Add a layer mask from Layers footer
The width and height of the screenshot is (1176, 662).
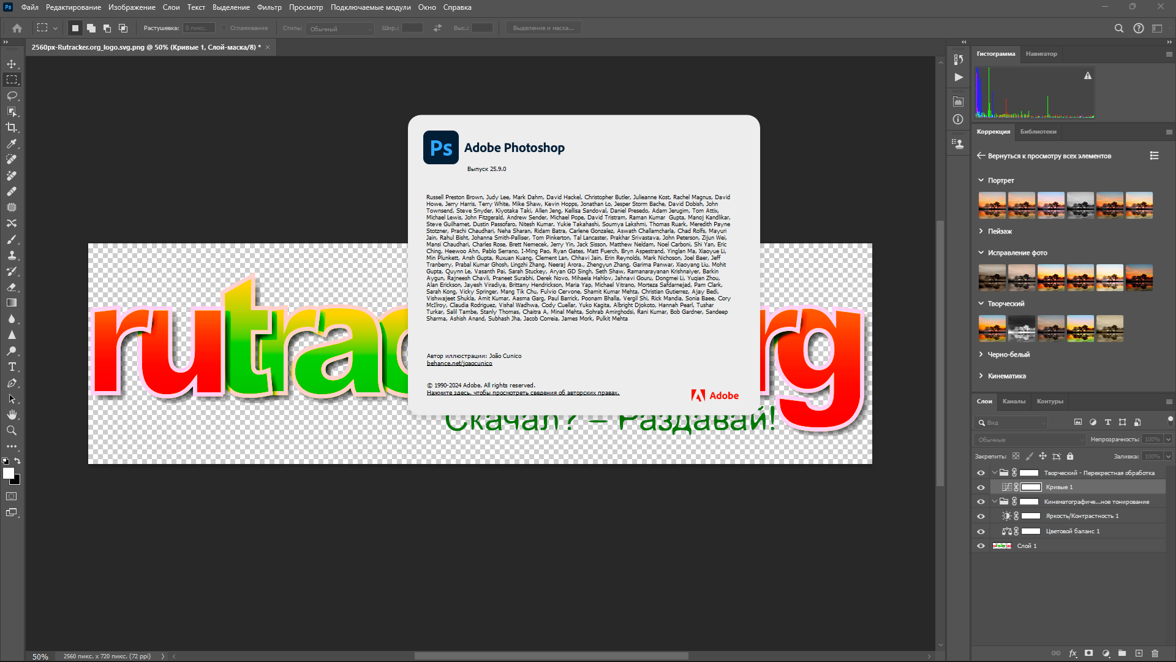1089,653
